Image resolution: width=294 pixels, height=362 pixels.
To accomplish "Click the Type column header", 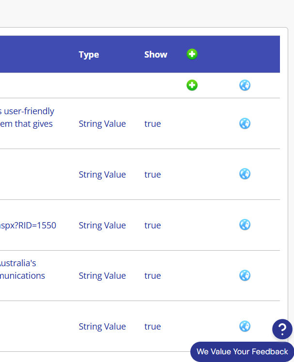I will 89,55.
